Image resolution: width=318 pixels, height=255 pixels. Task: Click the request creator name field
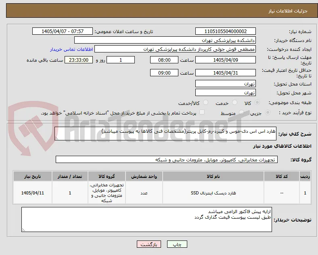pyautogui.click(x=175, y=49)
